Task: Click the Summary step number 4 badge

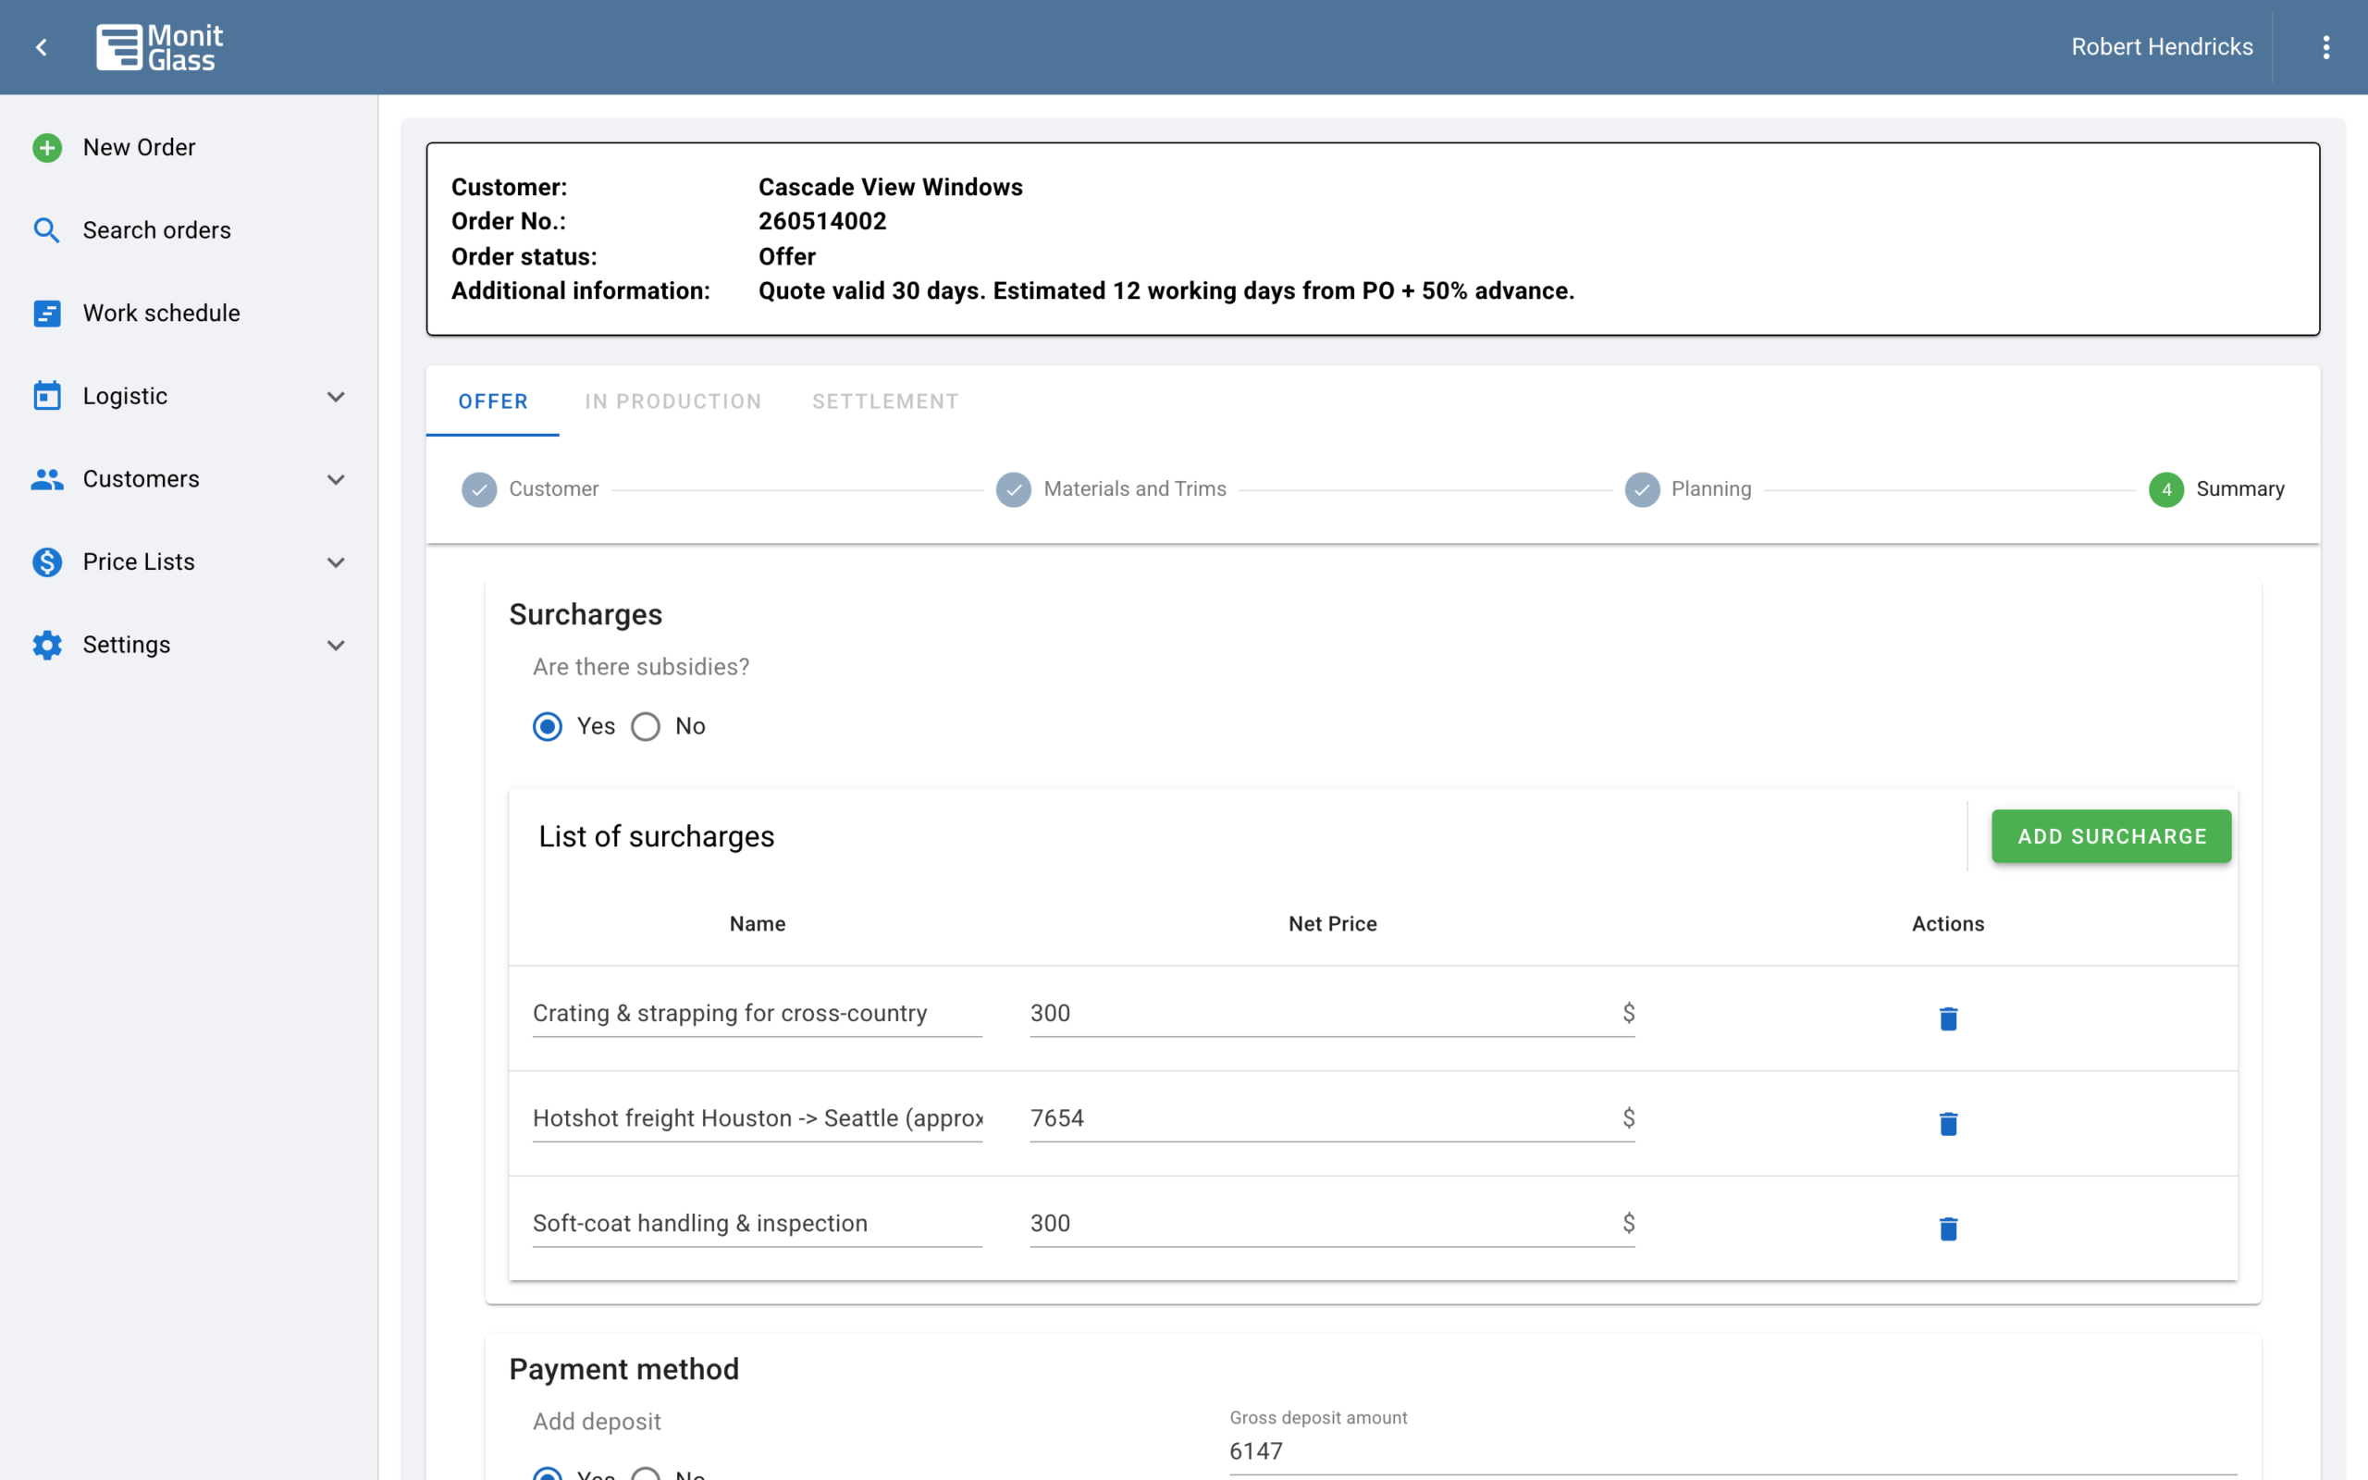Action: tap(2166, 489)
